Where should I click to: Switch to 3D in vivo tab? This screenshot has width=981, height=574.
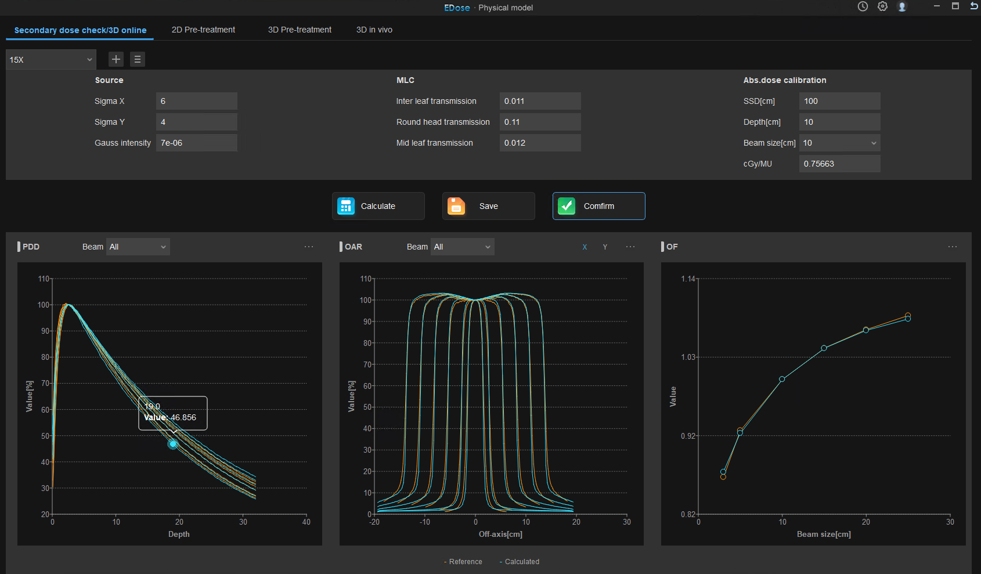click(x=374, y=30)
